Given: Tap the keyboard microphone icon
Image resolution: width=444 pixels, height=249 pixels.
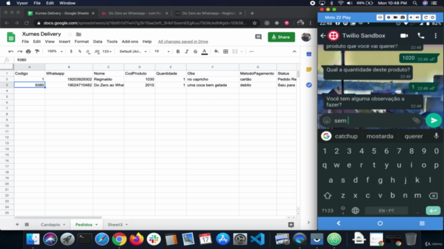Looking at the screenshot, I should click(x=436, y=136).
